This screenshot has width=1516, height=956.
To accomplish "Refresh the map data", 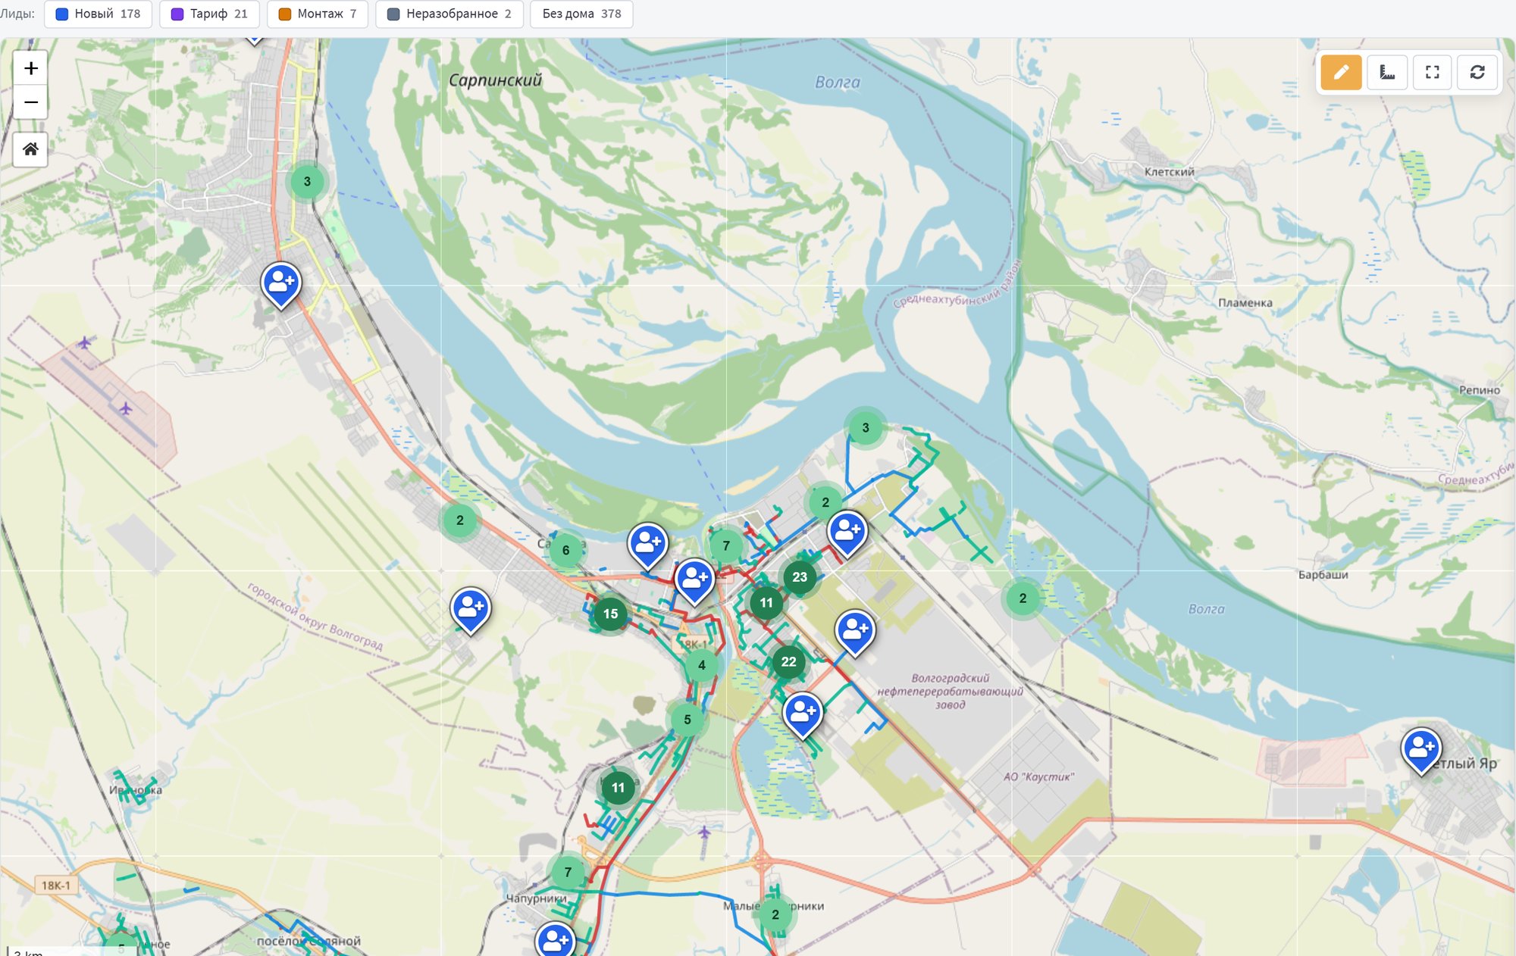I will (1477, 72).
